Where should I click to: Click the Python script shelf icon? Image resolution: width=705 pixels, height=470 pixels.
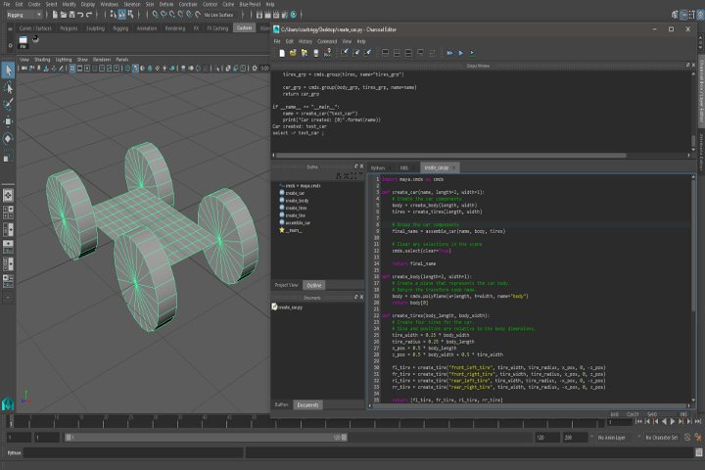[x=35, y=39]
